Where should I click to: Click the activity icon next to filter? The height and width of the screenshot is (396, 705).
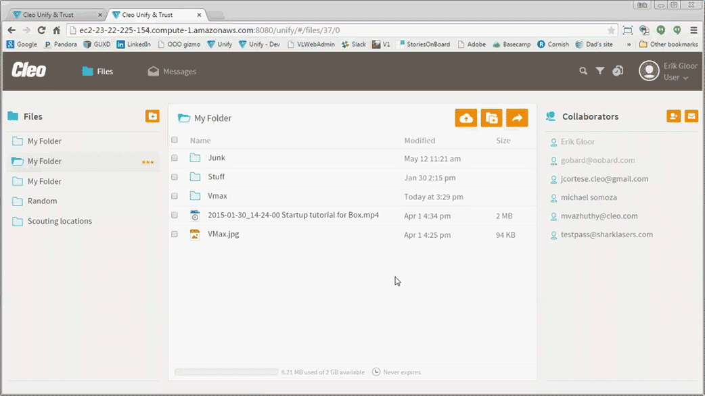click(618, 70)
